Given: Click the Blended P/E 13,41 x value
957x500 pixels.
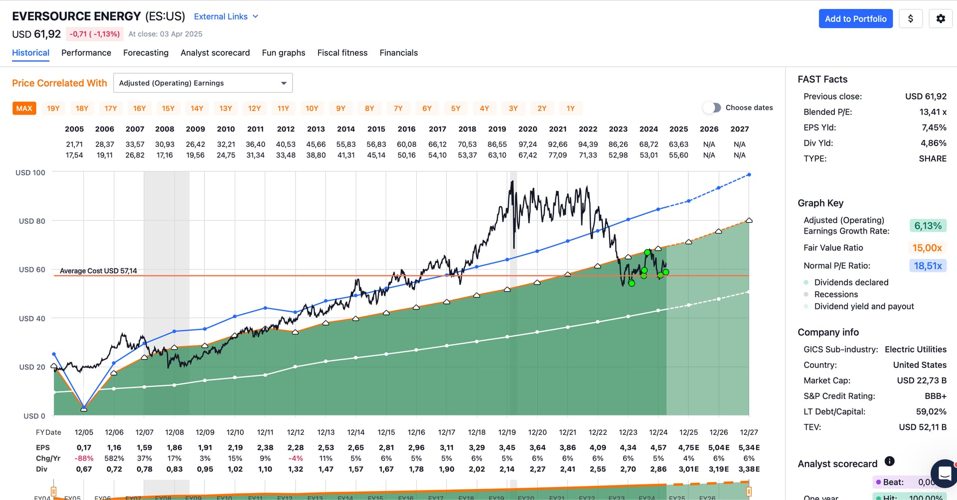Looking at the screenshot, I should click(x=933, y=112).
